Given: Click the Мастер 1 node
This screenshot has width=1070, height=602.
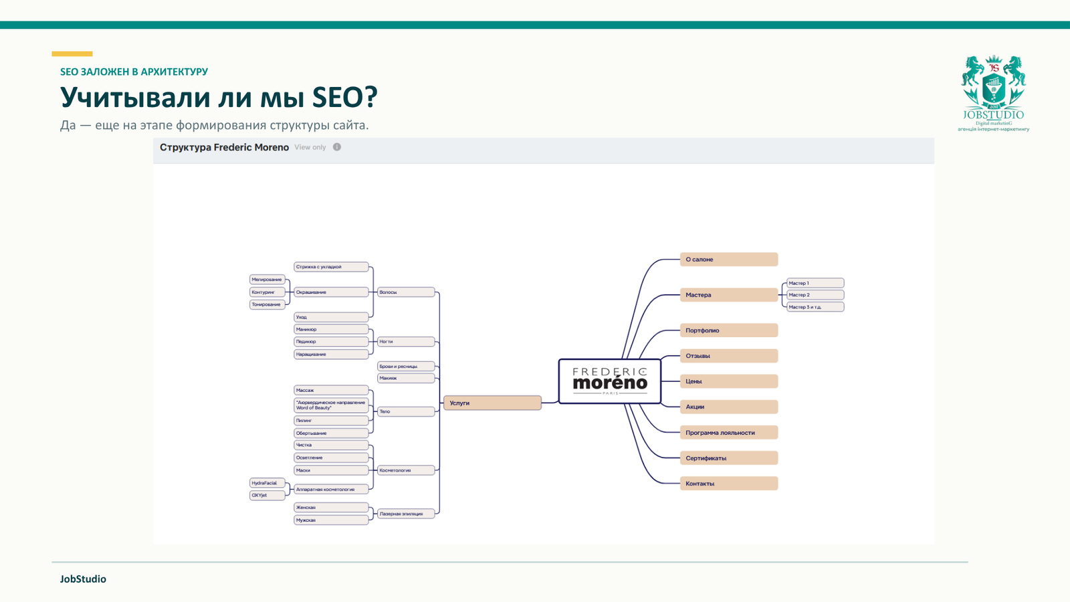Looking at the screenshot, I should 815,283.
